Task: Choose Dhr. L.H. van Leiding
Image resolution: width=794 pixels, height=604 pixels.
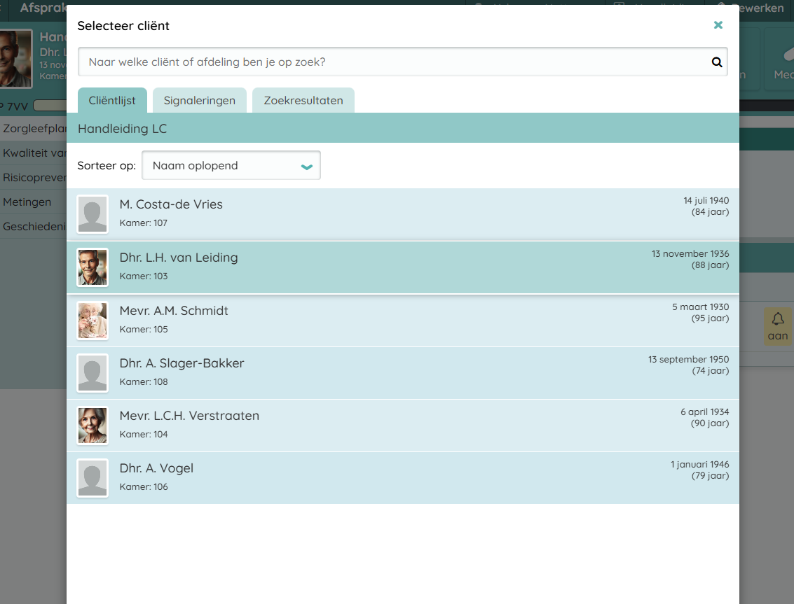Action: click(179, 258)
